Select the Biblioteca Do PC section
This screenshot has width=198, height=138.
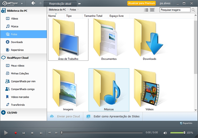point(23,11)
